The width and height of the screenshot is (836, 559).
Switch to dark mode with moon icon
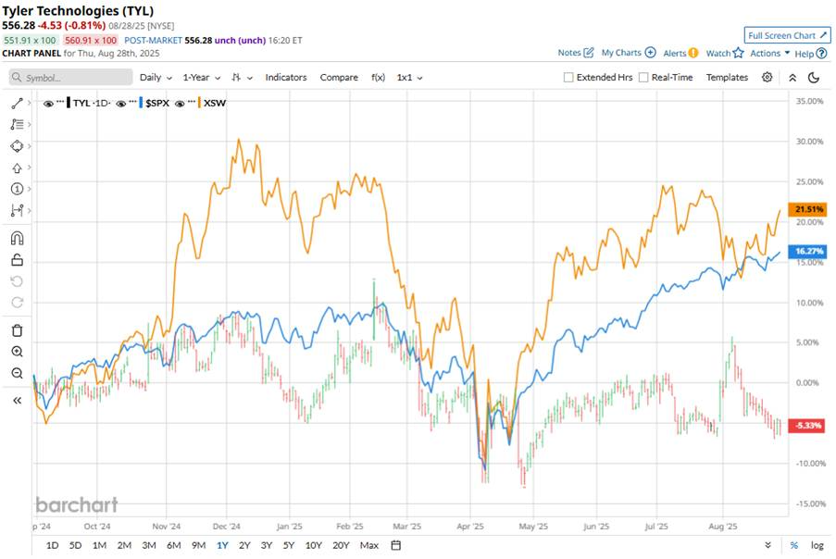click(814, 78)
